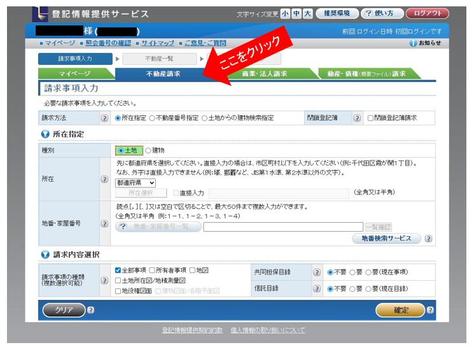Collapse the 請求内容選択 section arrow
This screenshot has height=352, width=474.
click(45, 255)
